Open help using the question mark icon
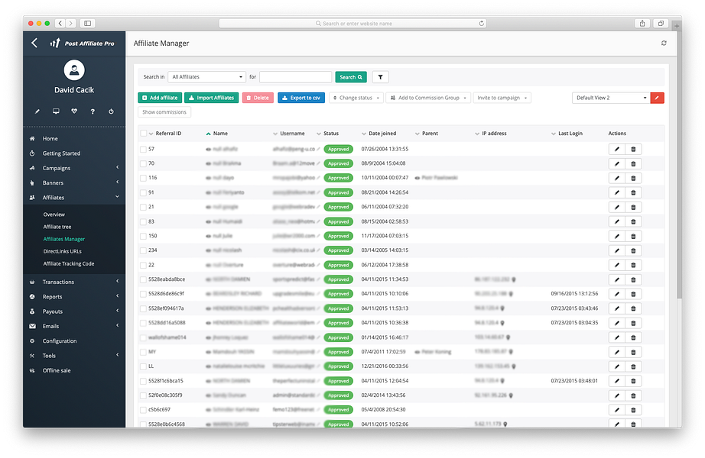The width and height of the screenshot is (705, 458). point(93,111)
